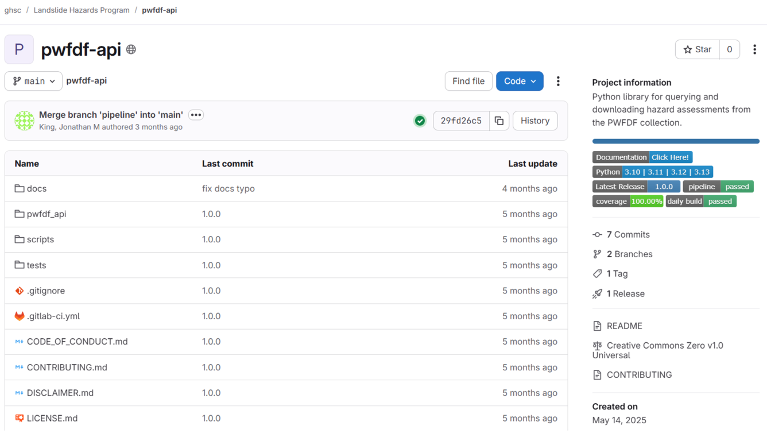Image resolution: width=767 pixels, height=433 pixels.
Task: Click the pwfdf-api breadcrumb item
Action: (160, 10)
